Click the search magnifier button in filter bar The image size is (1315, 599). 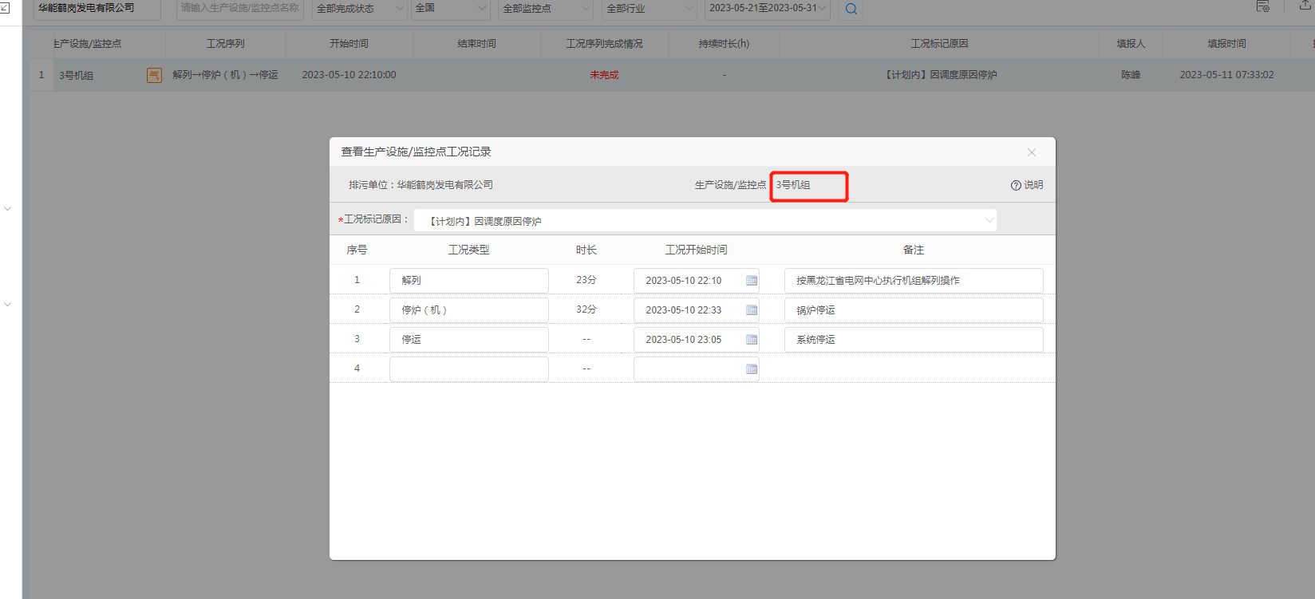[851, 9]
